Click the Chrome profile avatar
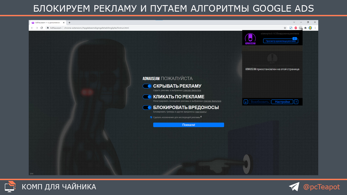This screenshot has height=195, width=347. pos(310,28)
